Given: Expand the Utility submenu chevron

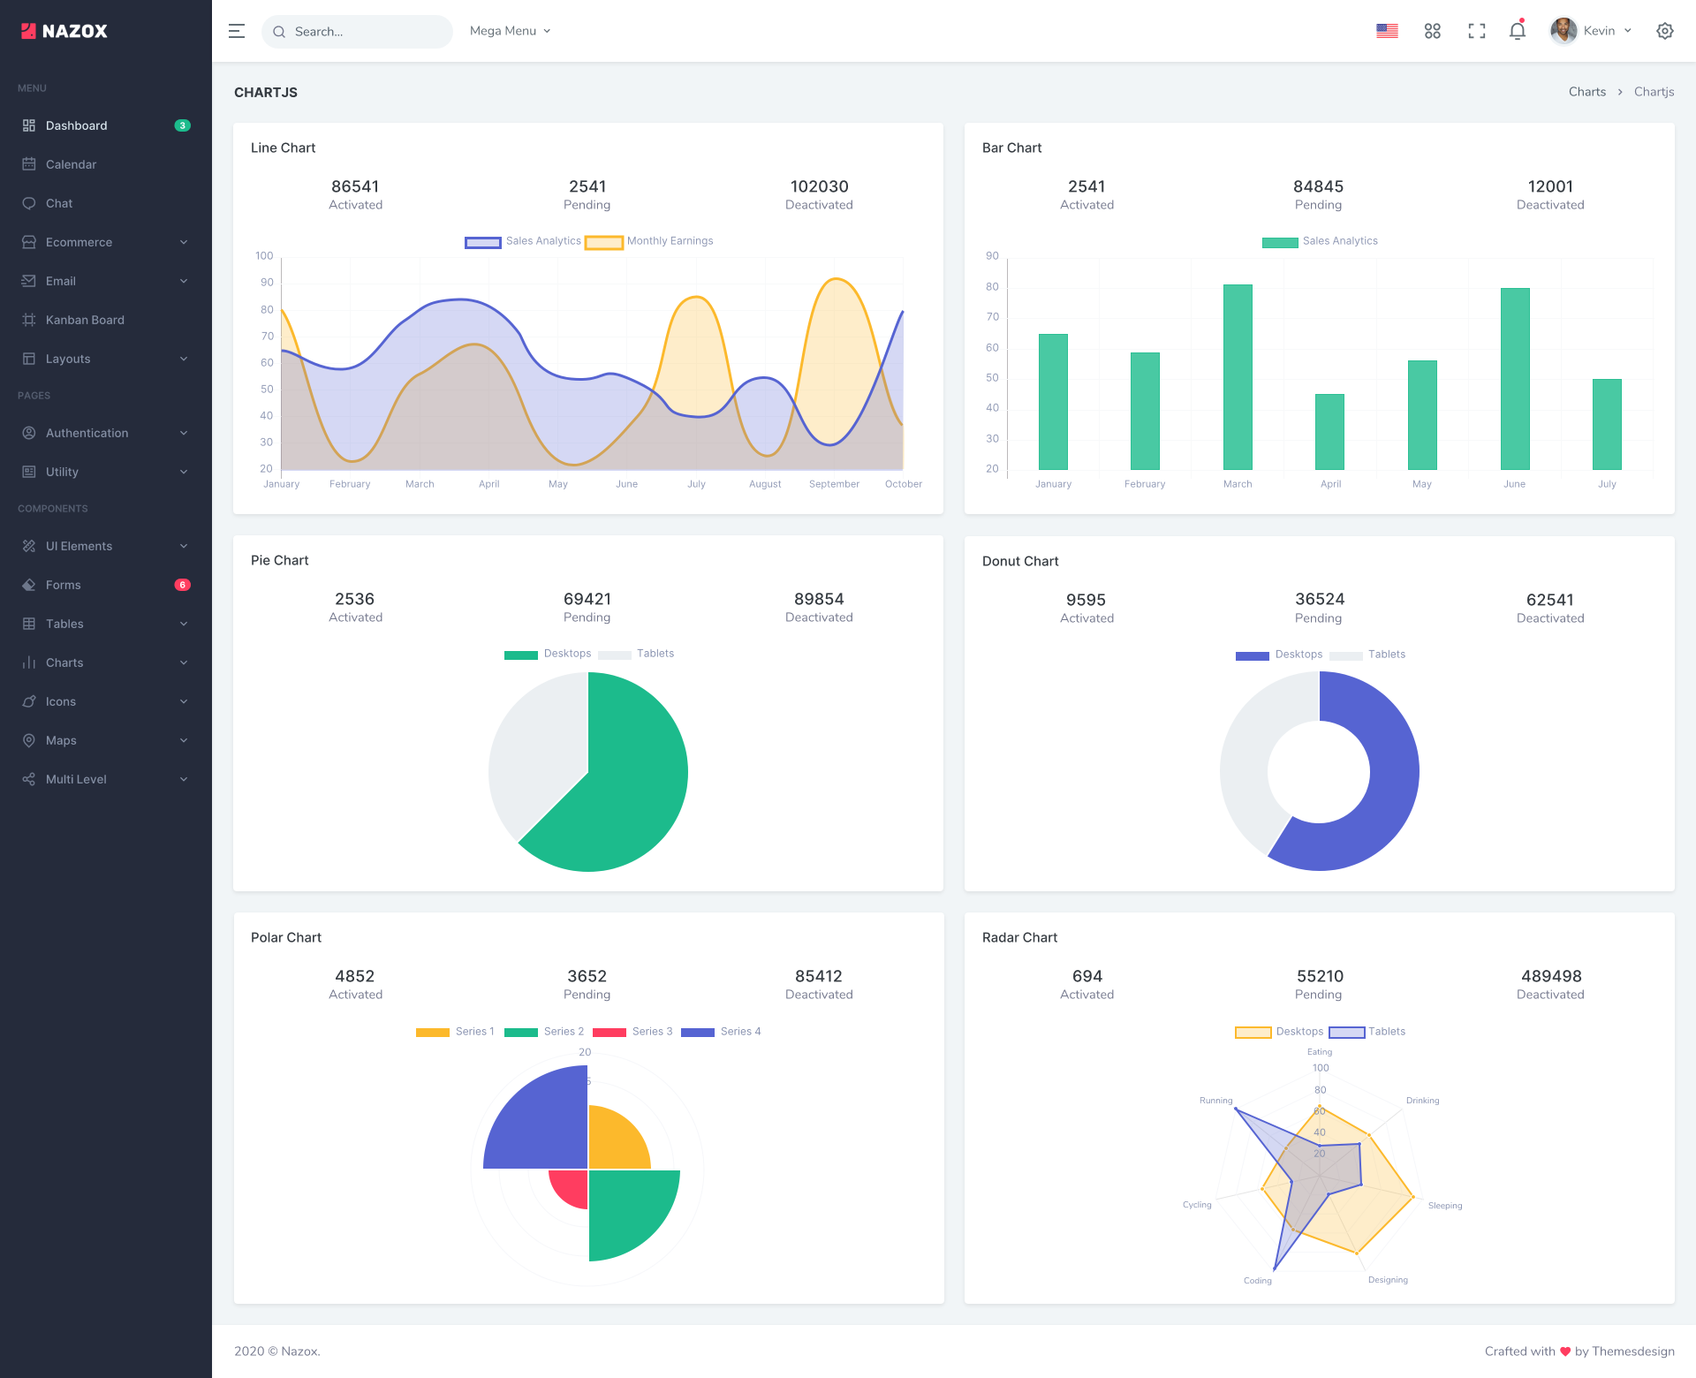Looking at the screenshot, I should tap(184, 472).
